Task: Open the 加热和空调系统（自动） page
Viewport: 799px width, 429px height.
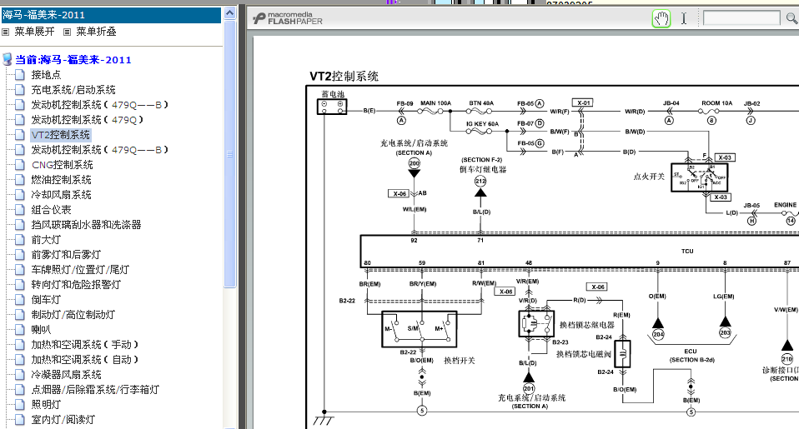Action: click(85, 360)
